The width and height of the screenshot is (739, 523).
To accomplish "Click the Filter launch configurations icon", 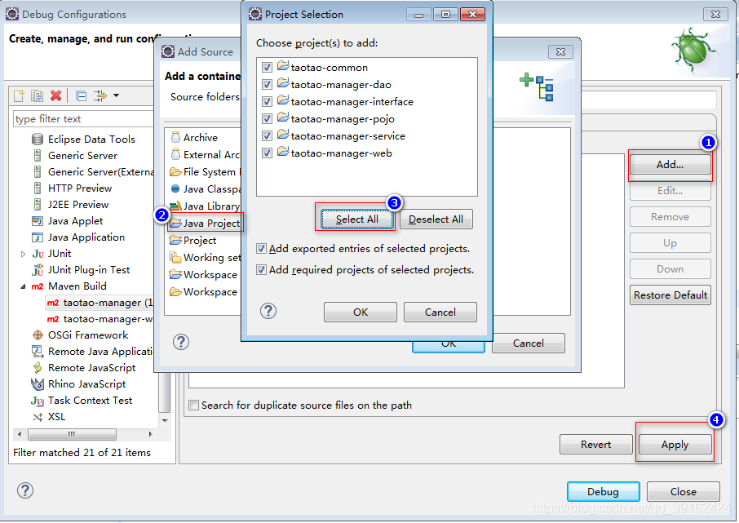I will coord(100,95).
